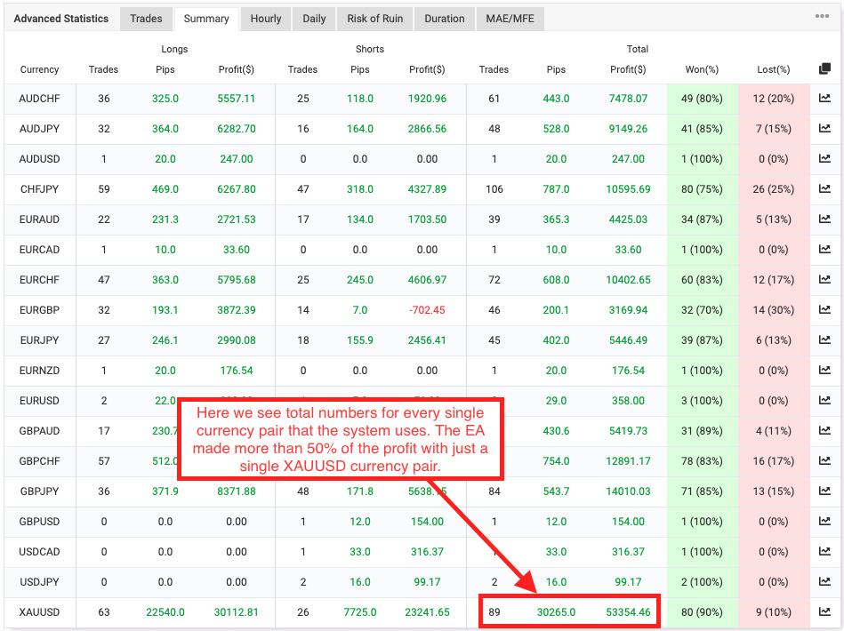Screen dimensions: 844x631
Task: Open the GBPAUD row chart icon
Action: [824, 430]
